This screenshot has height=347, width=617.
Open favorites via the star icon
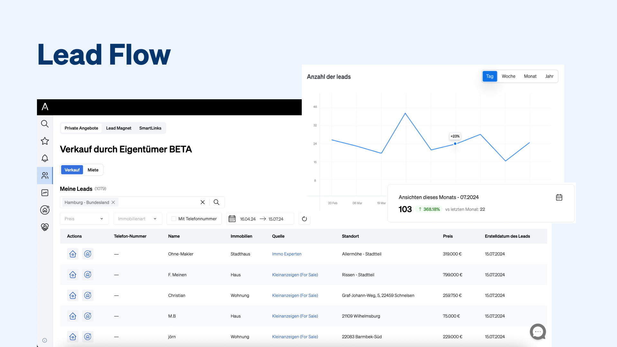pos(45,141)
